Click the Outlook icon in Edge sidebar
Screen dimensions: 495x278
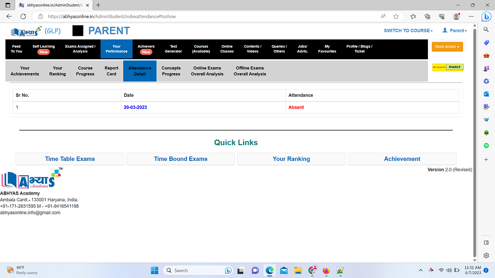tap(486, 94)
